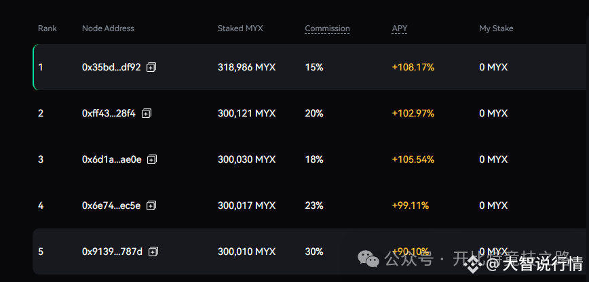Click the Commission column header

[x=327, y=28]
